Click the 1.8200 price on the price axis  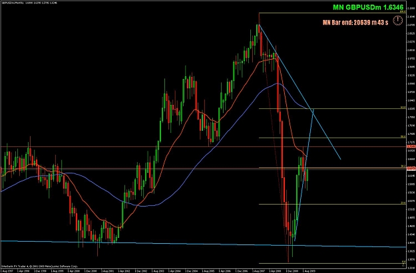pyautogui.click(x=411, y=109)
